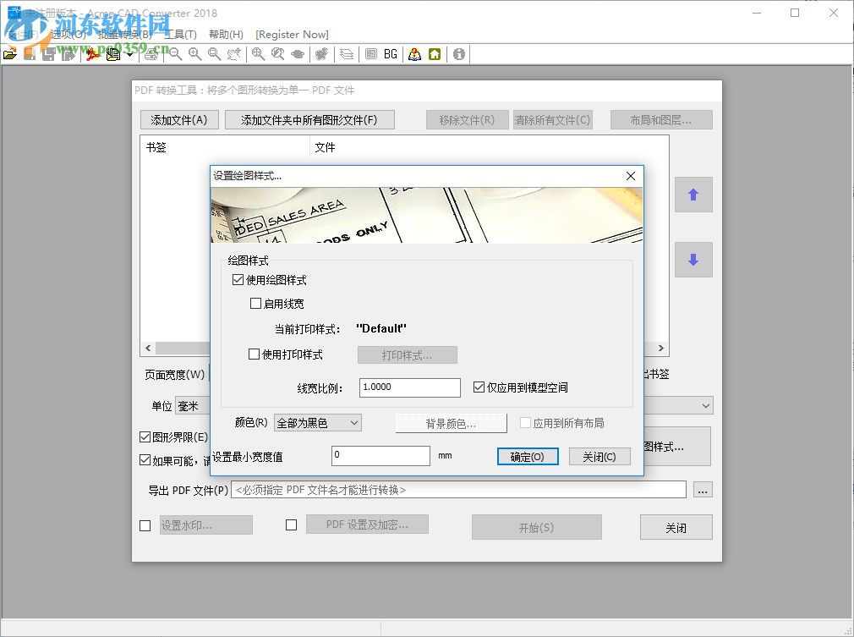Click the Zoom Out magnifier icon
854x637 pixels.
point(175,53)
